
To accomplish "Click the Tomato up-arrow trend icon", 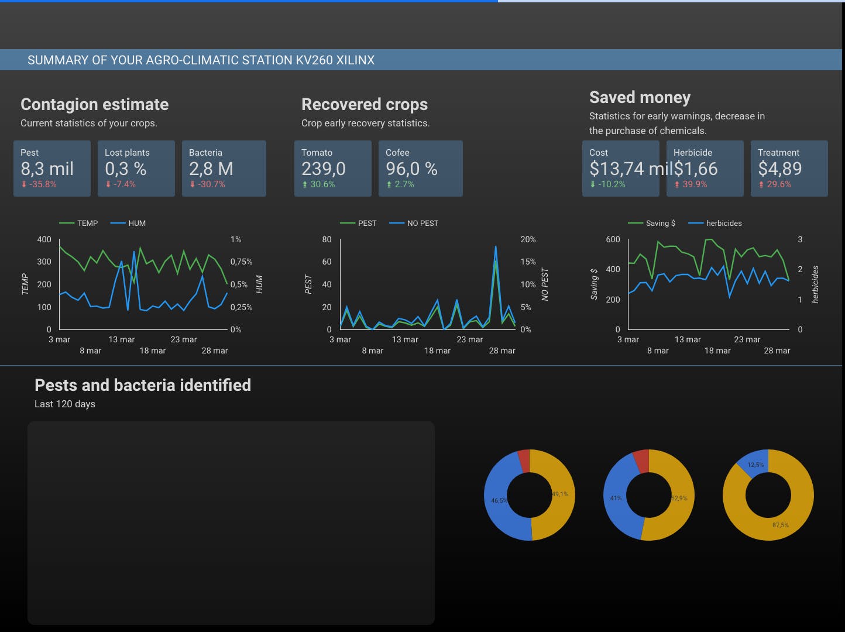I will coord(305,184).
